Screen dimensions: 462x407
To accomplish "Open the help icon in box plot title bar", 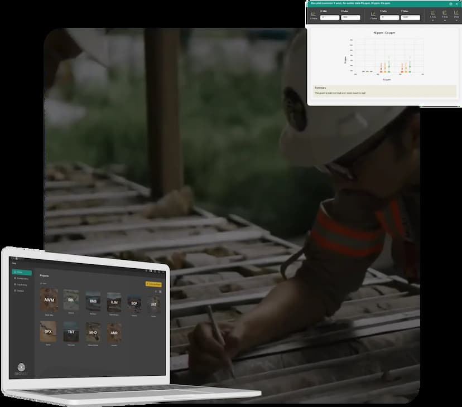I will pos(450,4).
